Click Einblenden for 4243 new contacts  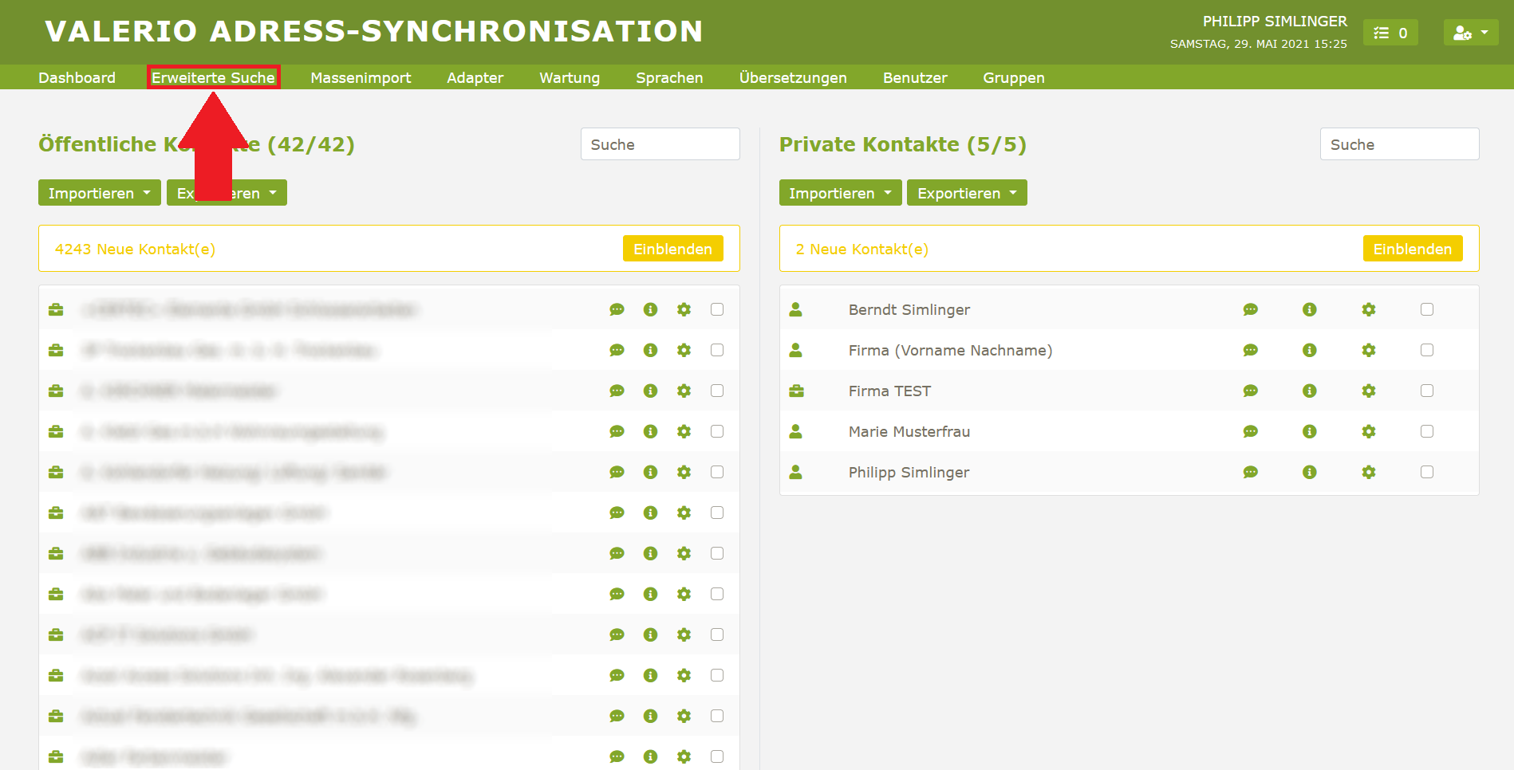click(x=672, y=249)
